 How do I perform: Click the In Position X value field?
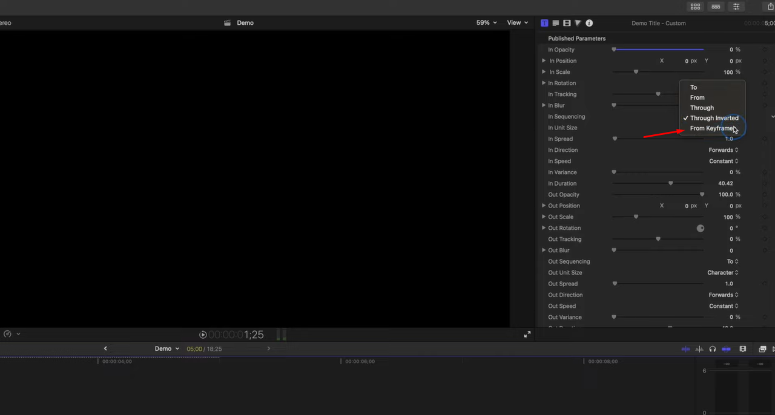click(687, 61)
